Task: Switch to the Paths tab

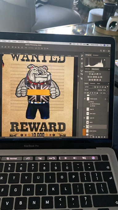Action: pos(99,84)
